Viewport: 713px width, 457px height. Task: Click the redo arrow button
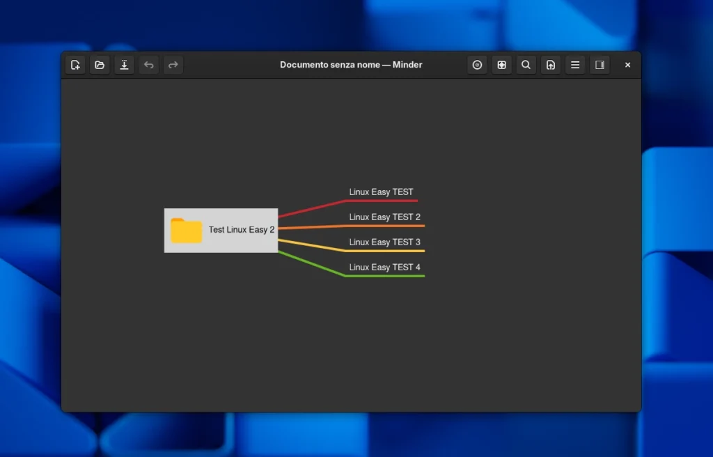(x=173, y=65)
